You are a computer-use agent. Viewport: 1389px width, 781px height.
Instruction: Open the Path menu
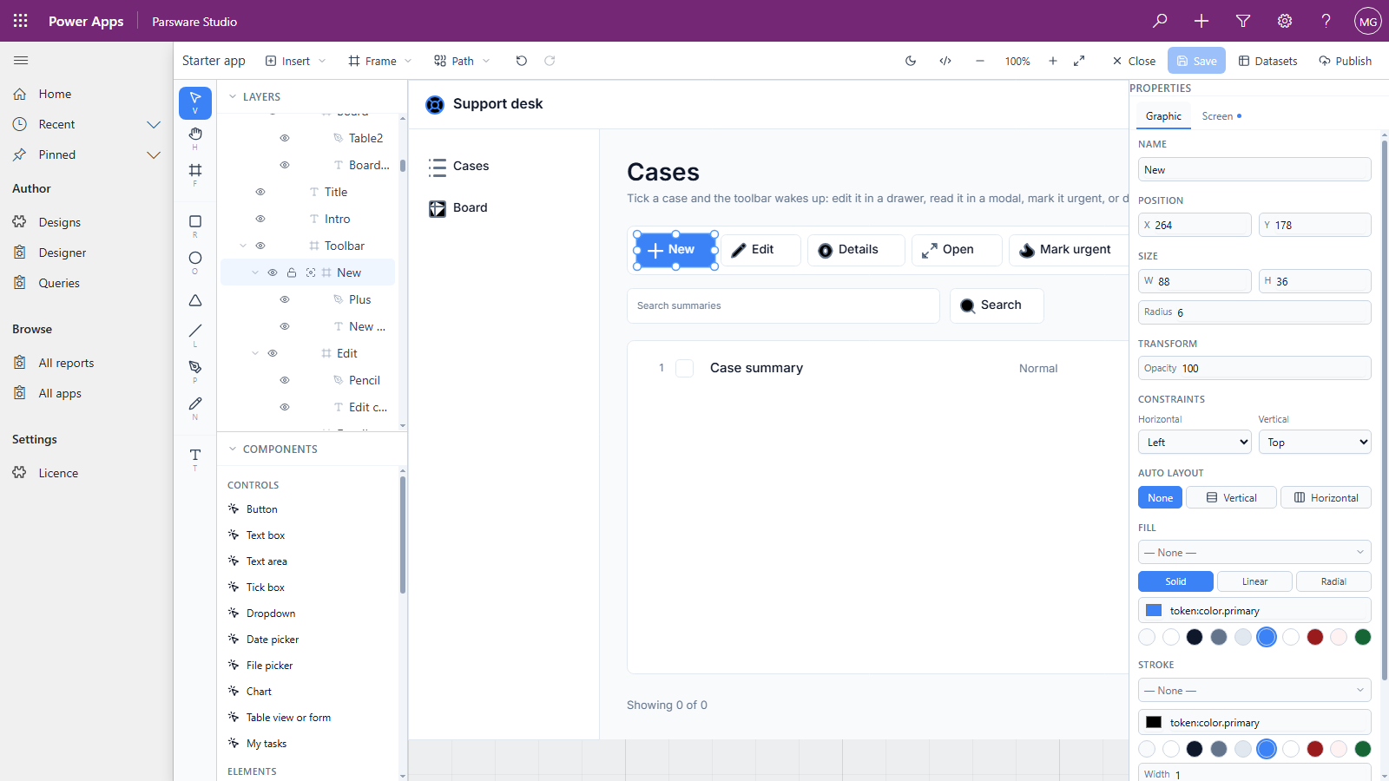[463, 61]
